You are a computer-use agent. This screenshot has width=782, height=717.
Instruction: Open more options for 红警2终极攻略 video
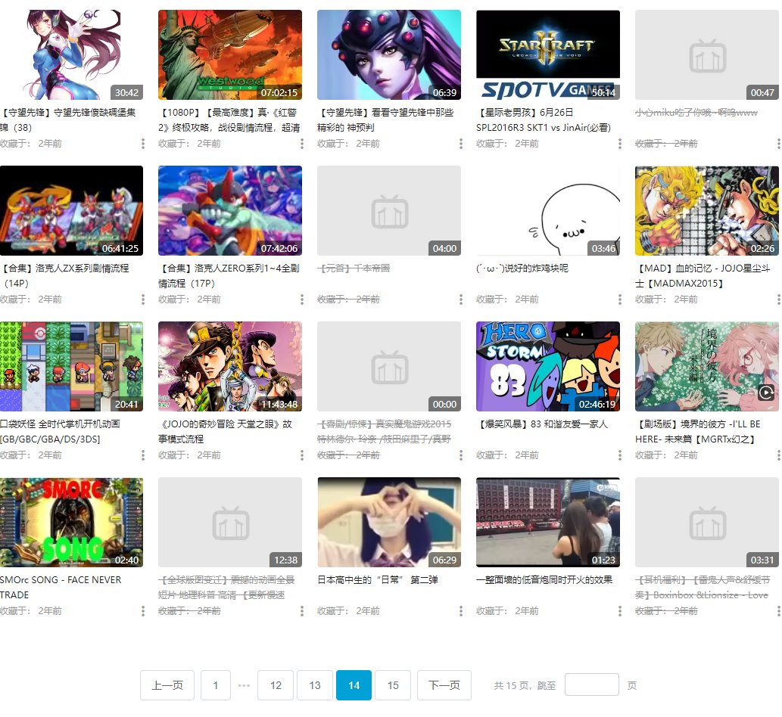[x=302, y=144]
